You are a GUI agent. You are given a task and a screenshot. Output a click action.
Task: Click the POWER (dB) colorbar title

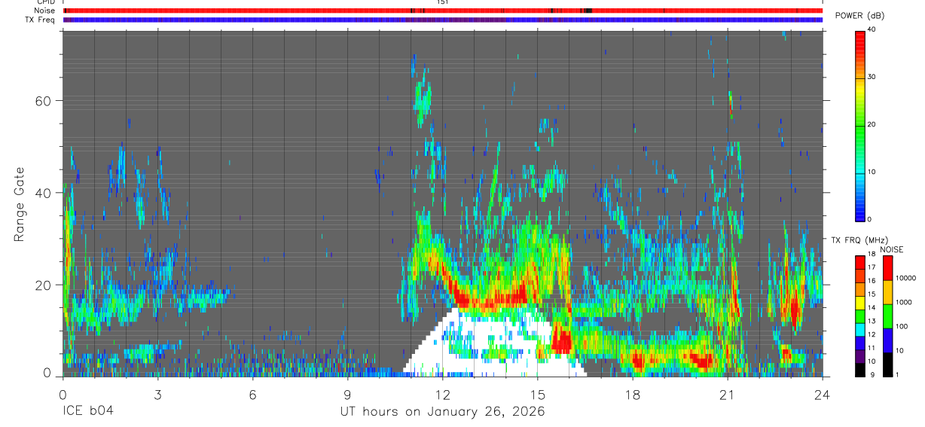click(860, 15)
